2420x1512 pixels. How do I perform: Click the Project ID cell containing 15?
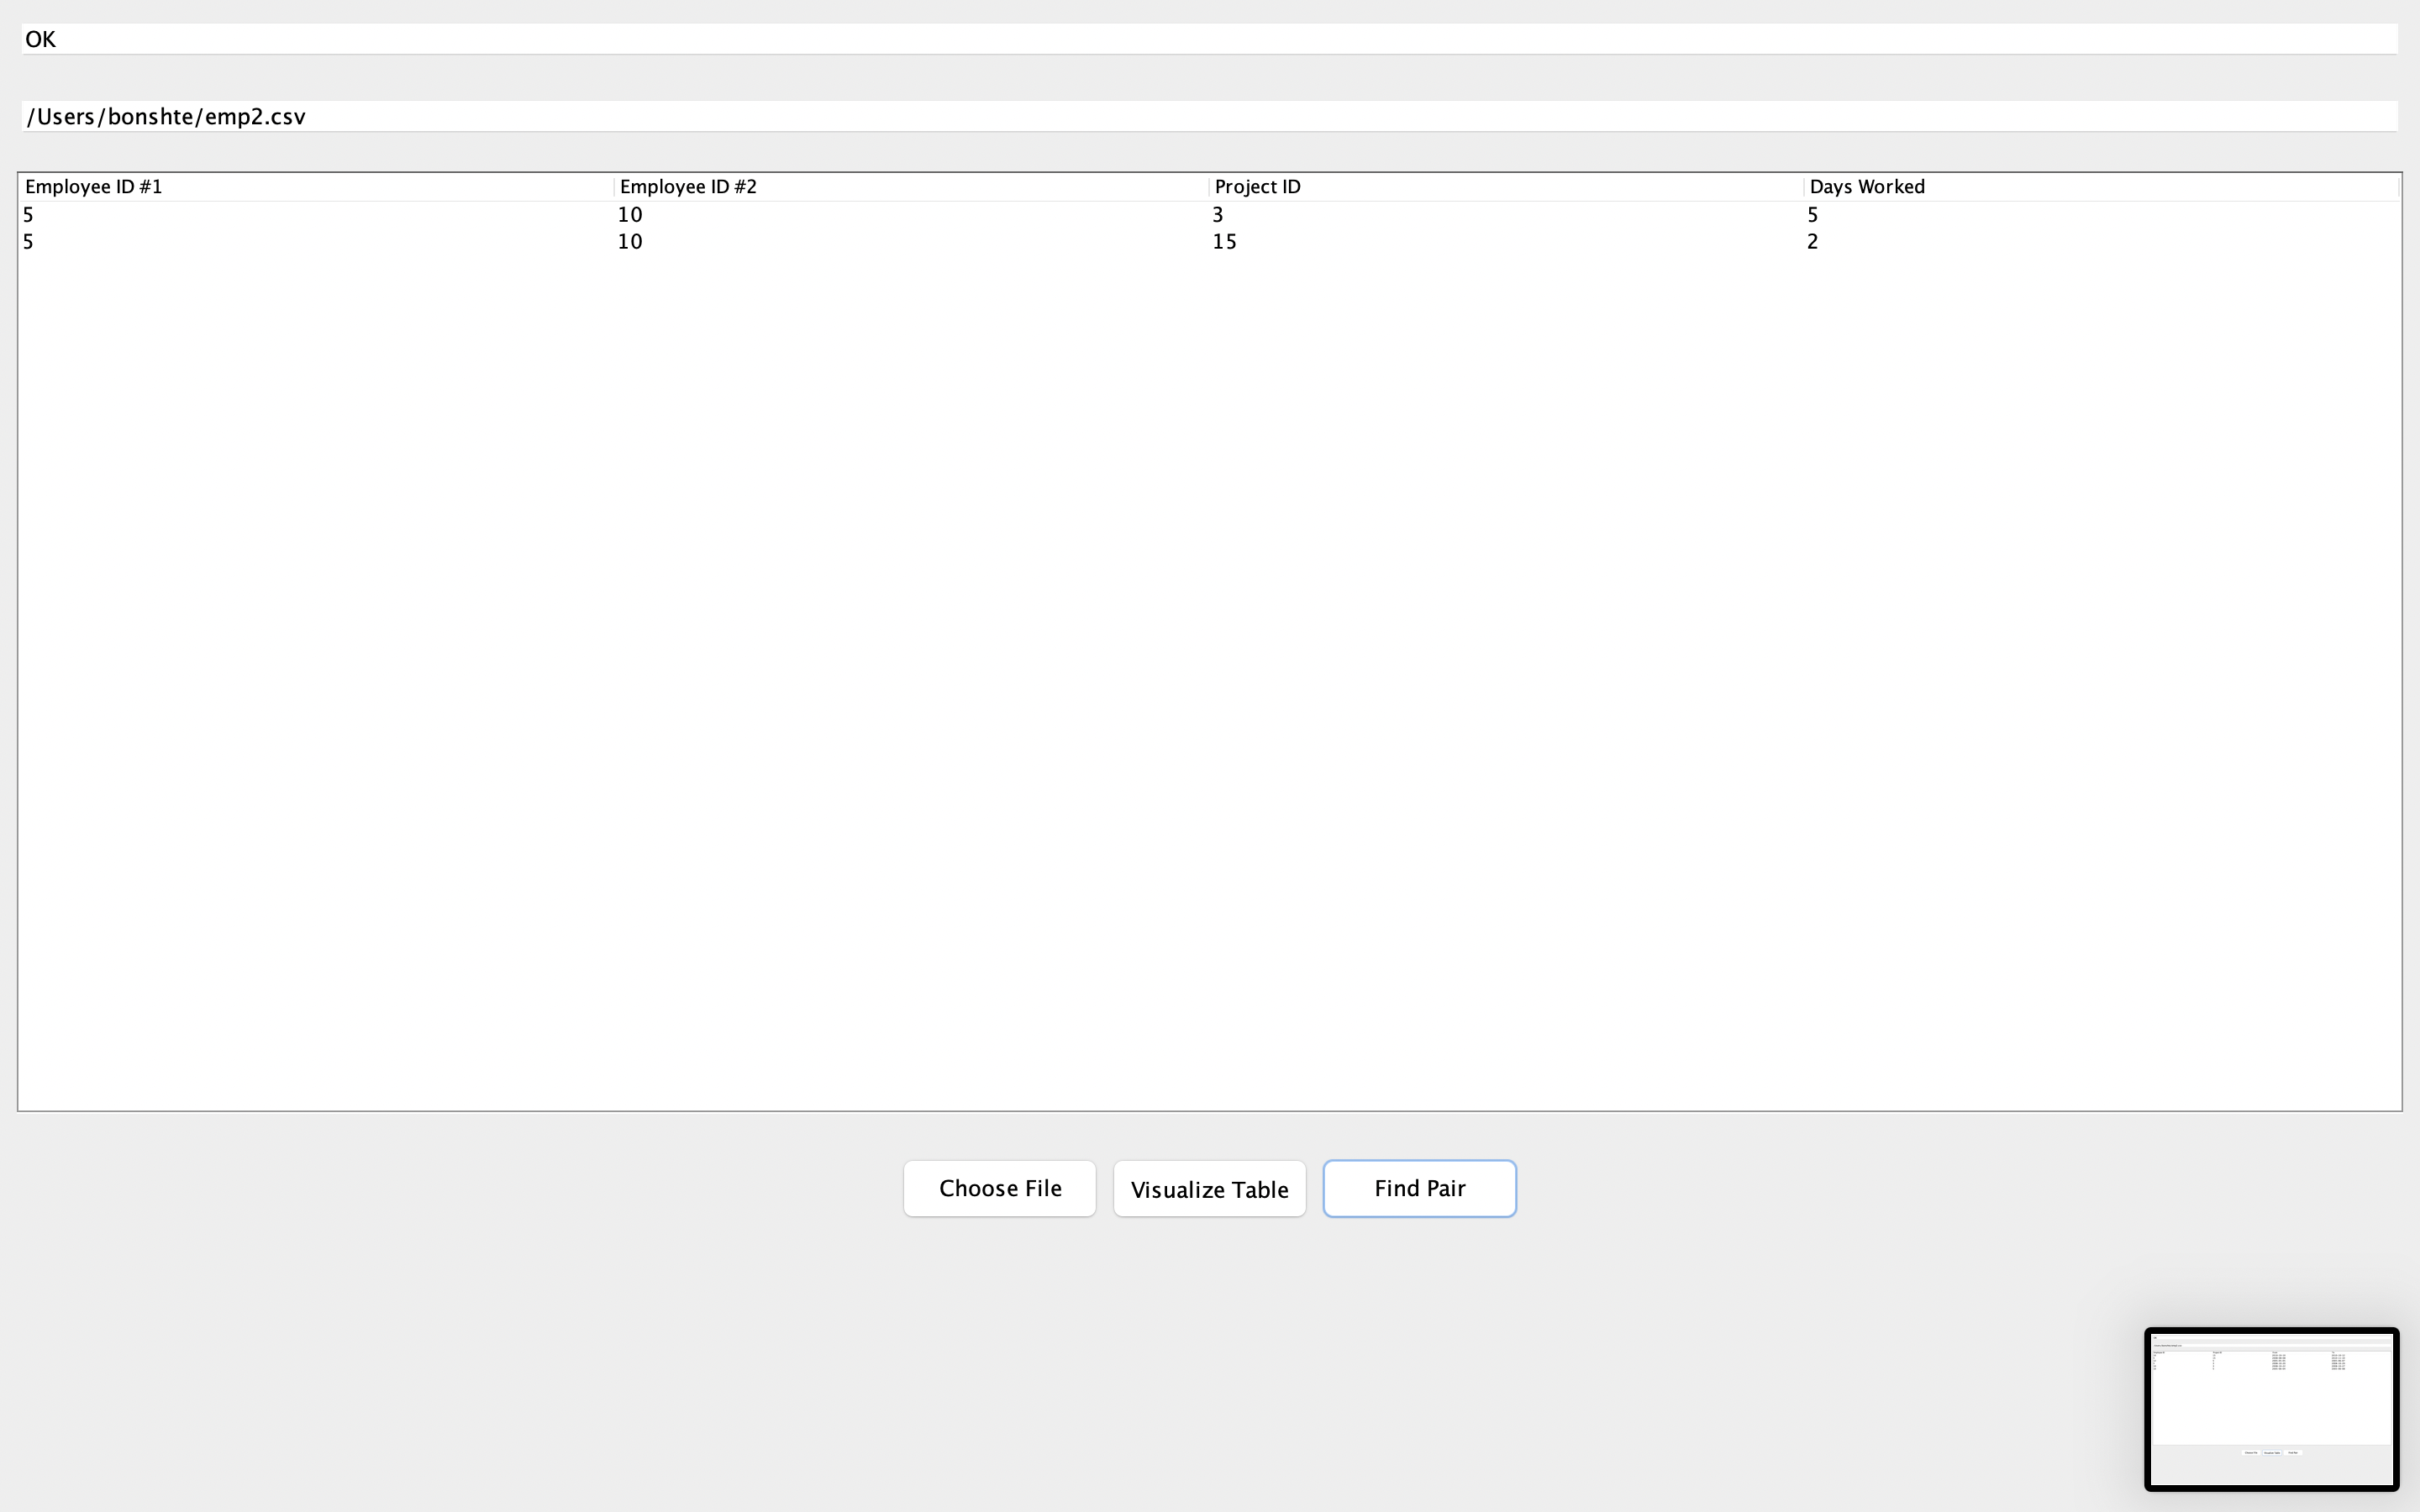(1224, 241)
